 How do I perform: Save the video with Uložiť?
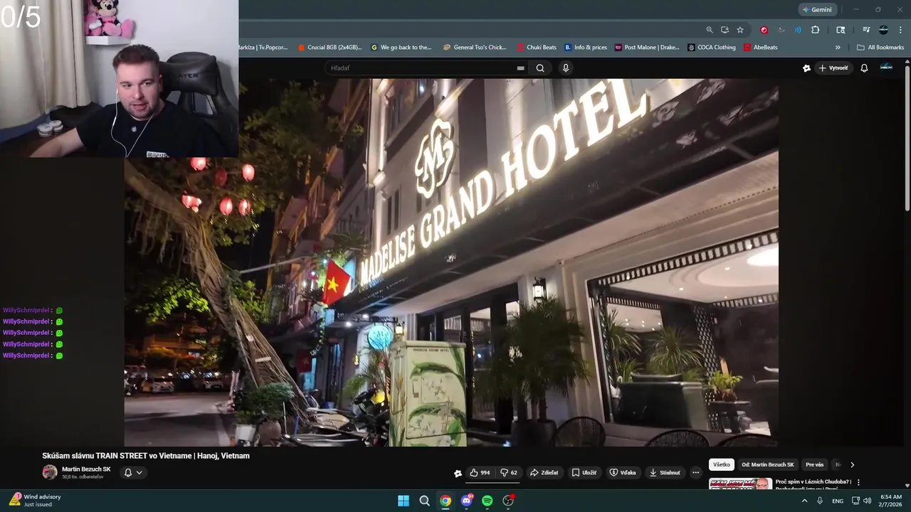(584, 473)
